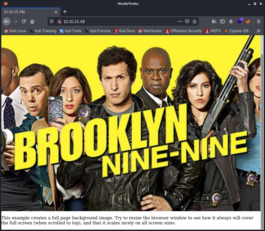Open the FoxyProxy extension icon

tap(248, 21)
